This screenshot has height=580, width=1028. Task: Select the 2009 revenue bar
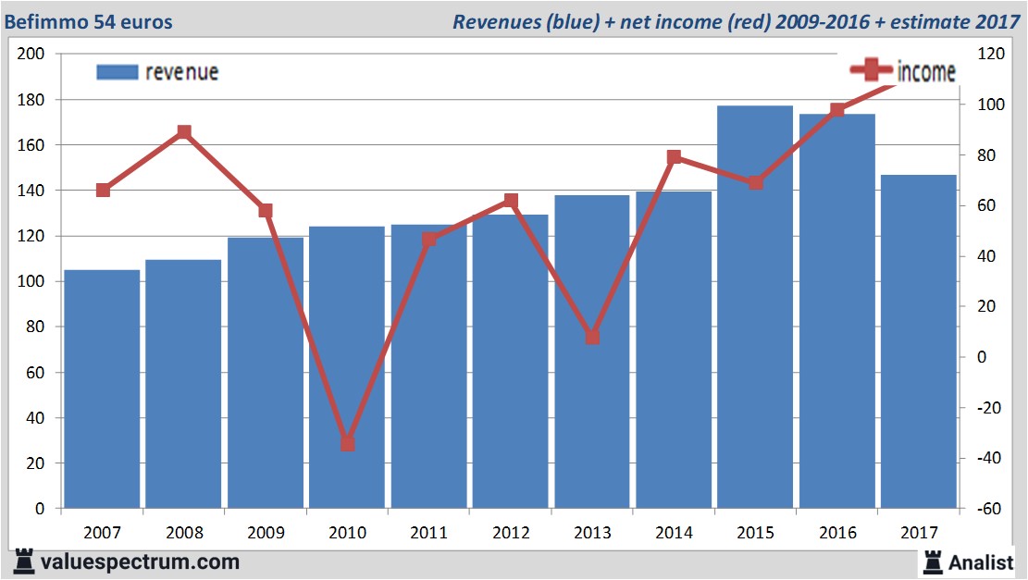266,373
